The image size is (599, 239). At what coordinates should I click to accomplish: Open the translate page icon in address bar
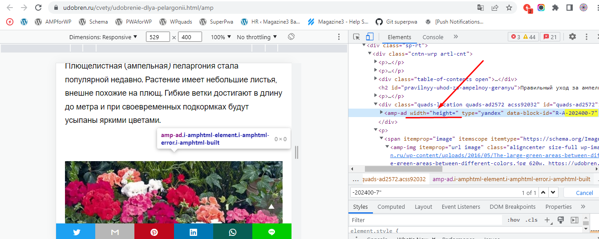pos(481,8)
